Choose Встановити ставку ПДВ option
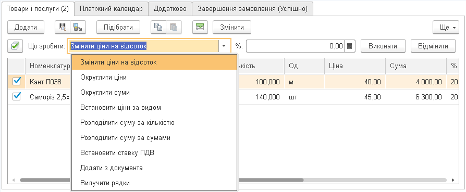Screen dimensions: 466x192 click(154, 153)
